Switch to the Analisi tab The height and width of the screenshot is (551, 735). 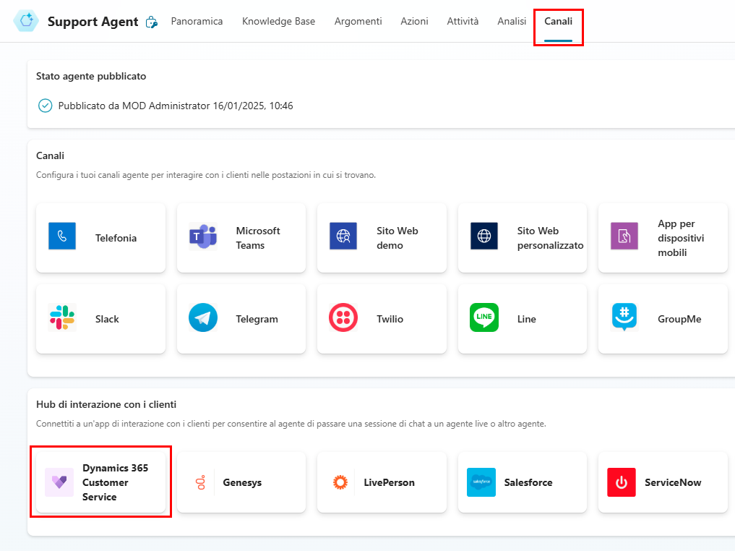[512, 21]
